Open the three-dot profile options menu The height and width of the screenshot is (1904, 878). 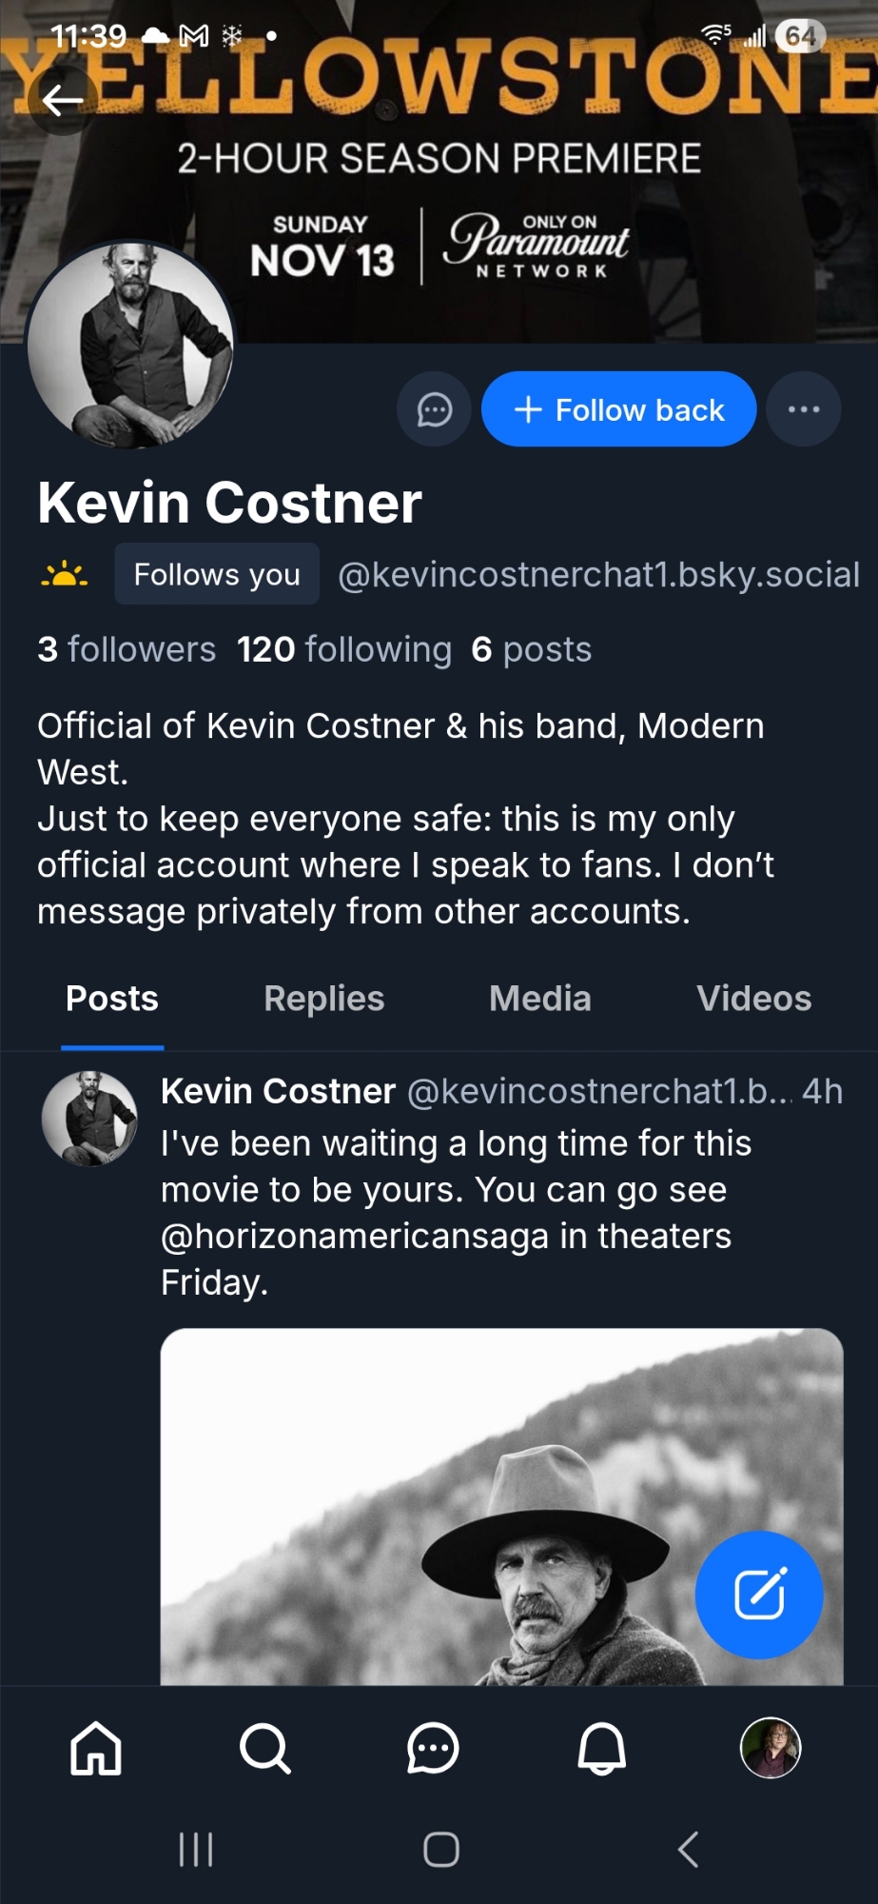[804, 409]
